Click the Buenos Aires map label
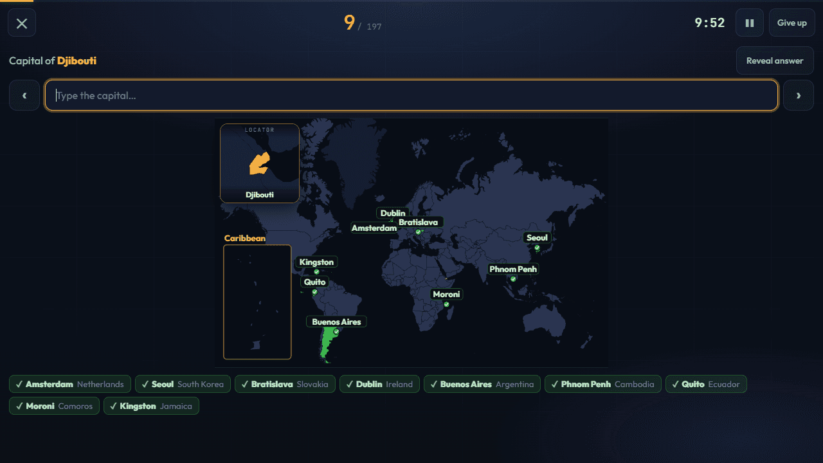 [336, 322]
